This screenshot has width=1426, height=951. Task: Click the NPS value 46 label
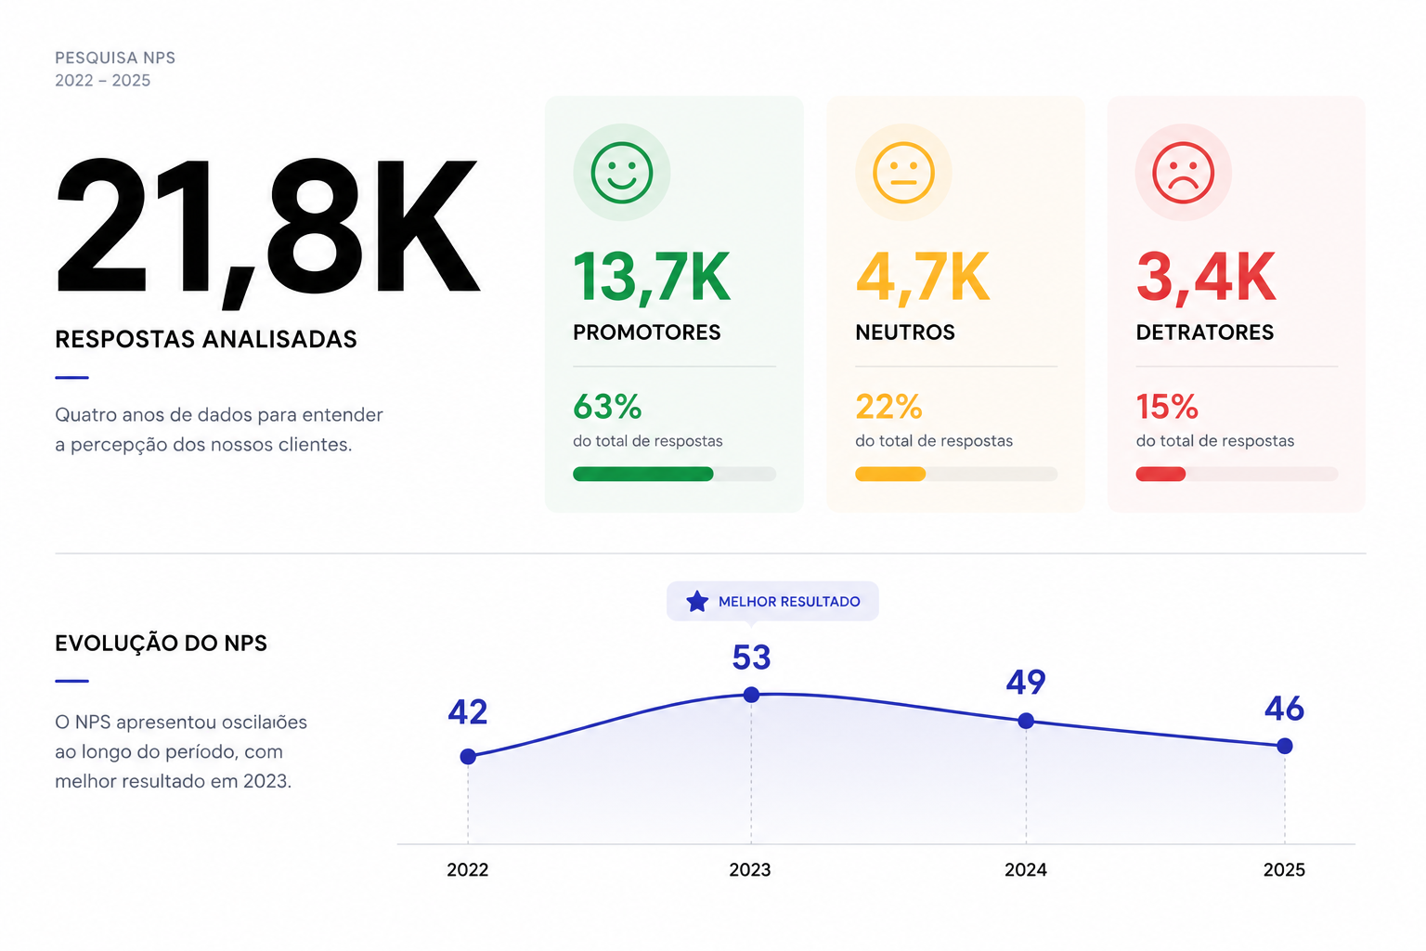click(x=1285, y=709)
